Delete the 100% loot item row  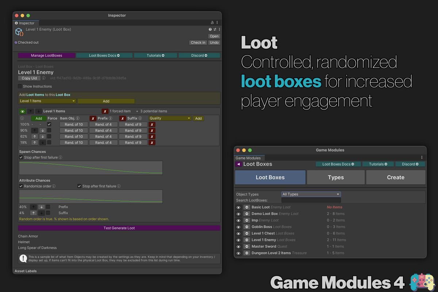[x=152, y=124]
